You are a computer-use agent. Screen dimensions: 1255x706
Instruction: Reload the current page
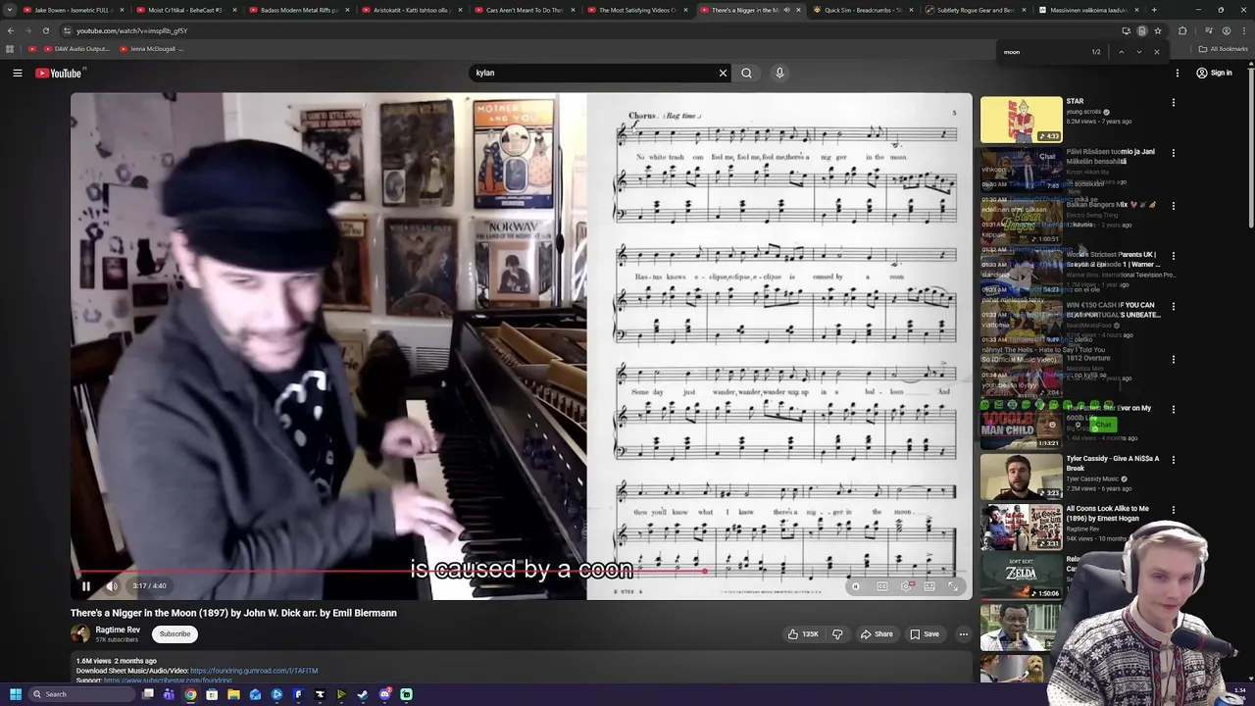point(45,30)
